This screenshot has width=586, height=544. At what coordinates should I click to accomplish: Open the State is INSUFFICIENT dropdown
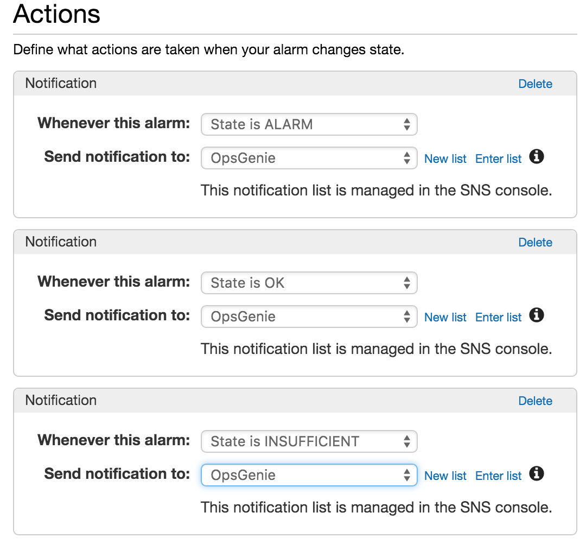pos(309,441)
